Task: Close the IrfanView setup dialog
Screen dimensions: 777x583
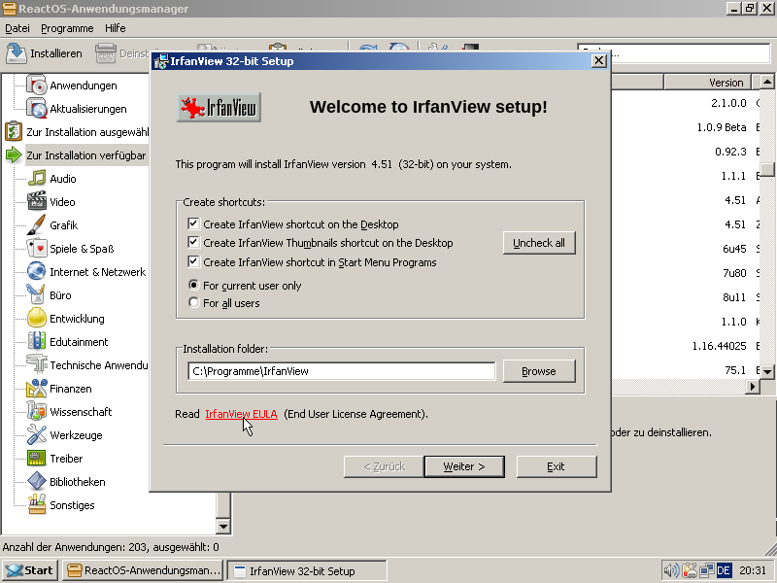Action: (x=599, y=60)
